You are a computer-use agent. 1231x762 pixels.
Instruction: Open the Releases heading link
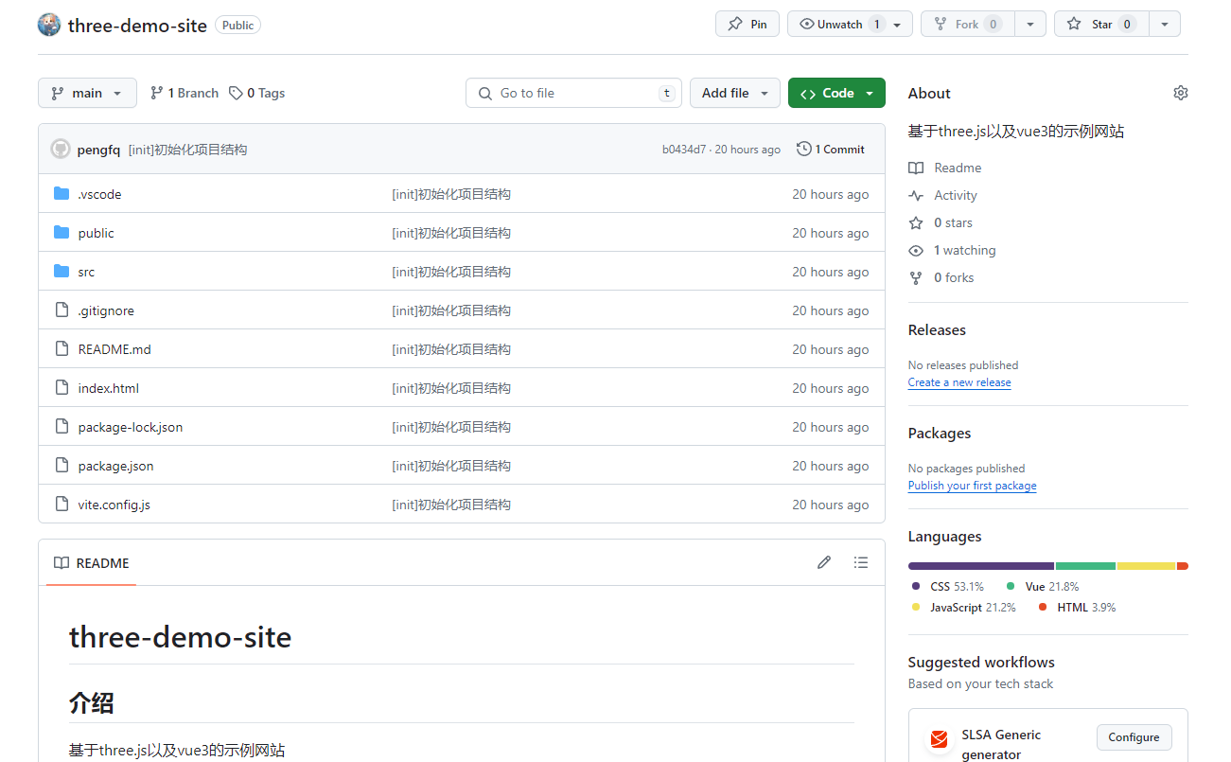[937, 330]
